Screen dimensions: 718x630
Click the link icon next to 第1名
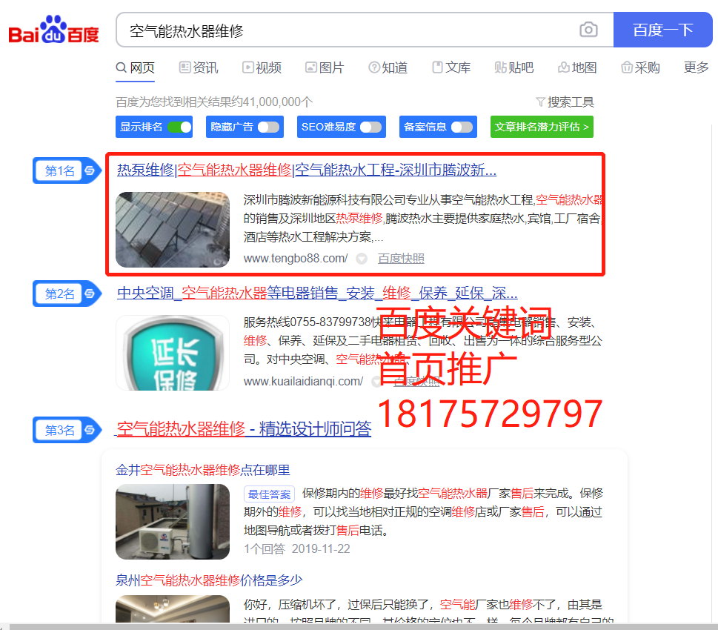point(90,170)
